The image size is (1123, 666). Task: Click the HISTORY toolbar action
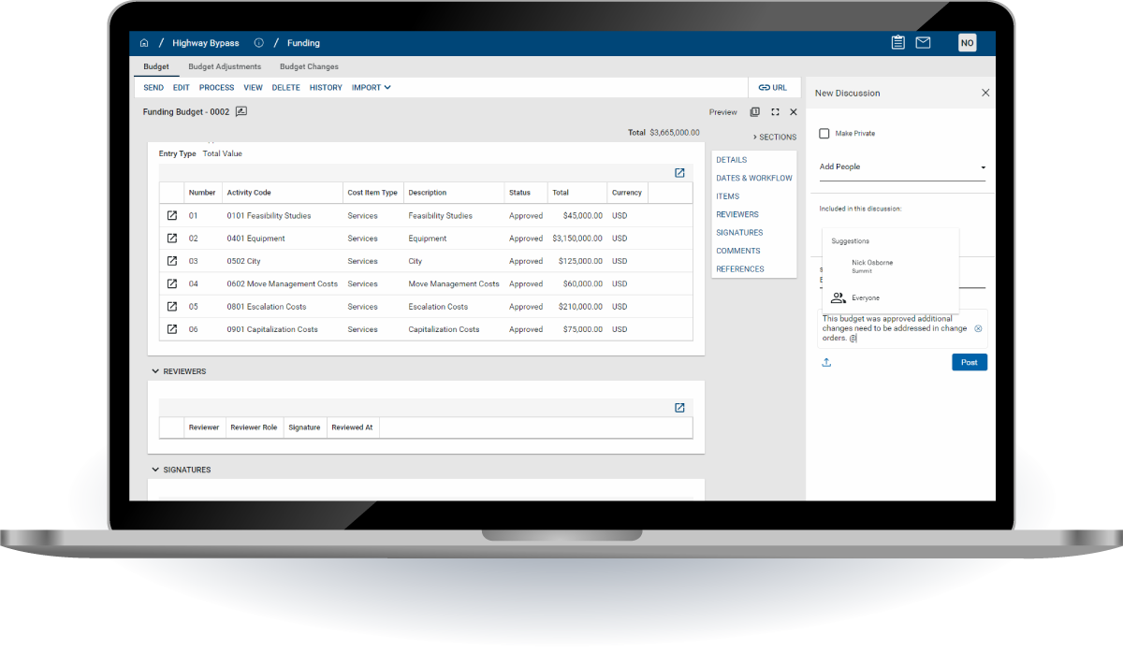point(326,88)
